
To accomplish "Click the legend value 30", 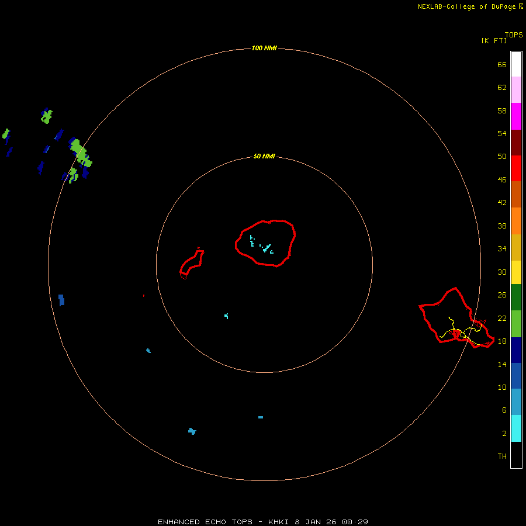I will (x=502, y=272).
